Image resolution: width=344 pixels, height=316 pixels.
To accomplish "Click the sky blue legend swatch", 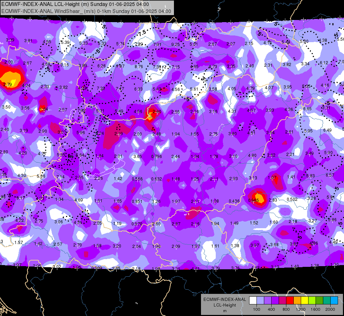I will (x=334, y=301).
